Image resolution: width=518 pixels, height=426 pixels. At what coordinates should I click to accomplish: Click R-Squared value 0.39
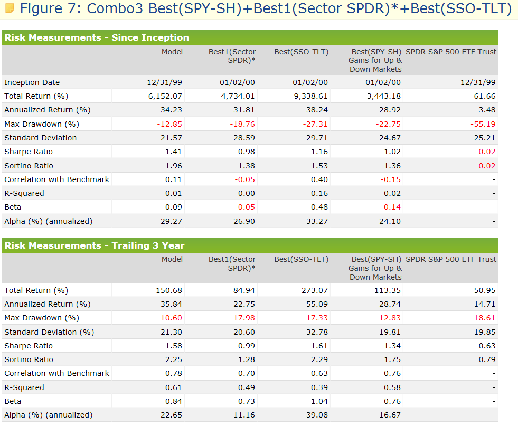point(319,387)
